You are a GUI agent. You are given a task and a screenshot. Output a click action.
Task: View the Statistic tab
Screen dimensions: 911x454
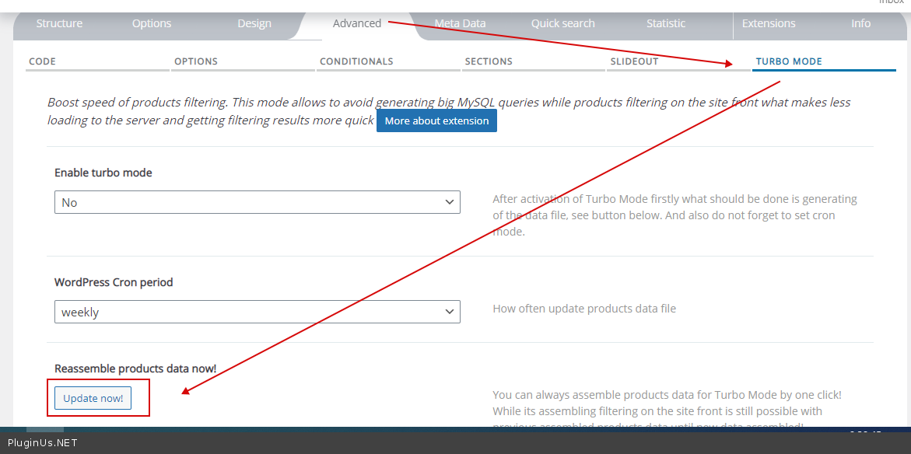(666, 23)
